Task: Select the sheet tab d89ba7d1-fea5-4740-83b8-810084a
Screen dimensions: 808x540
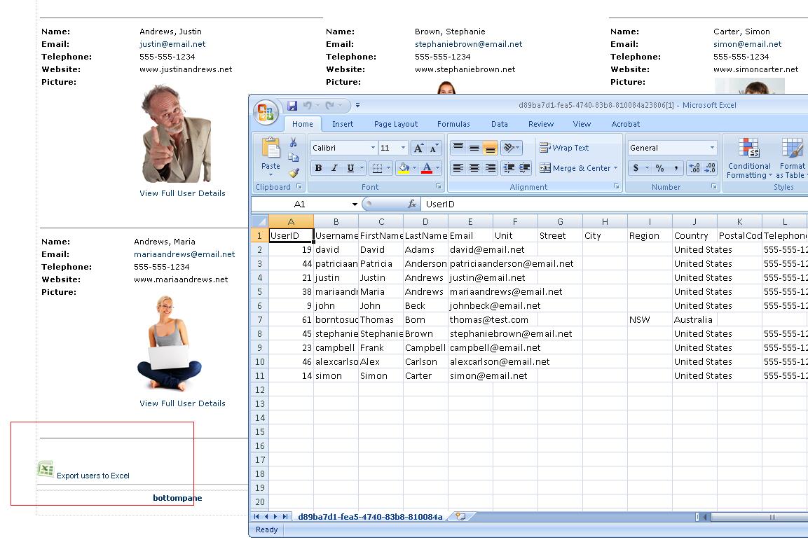Action: tap(370, 517)
